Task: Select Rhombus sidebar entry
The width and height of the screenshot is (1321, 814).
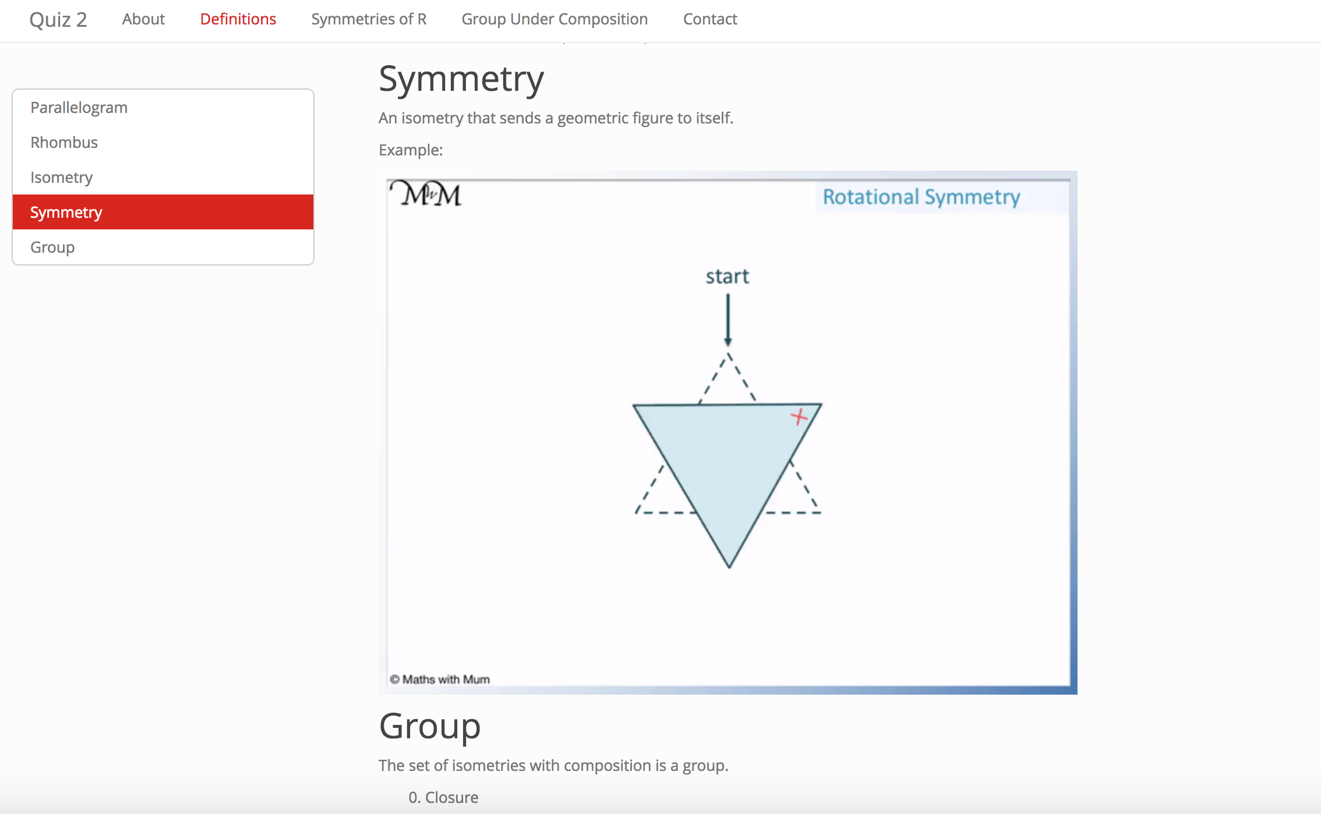Action: (64, 143)
